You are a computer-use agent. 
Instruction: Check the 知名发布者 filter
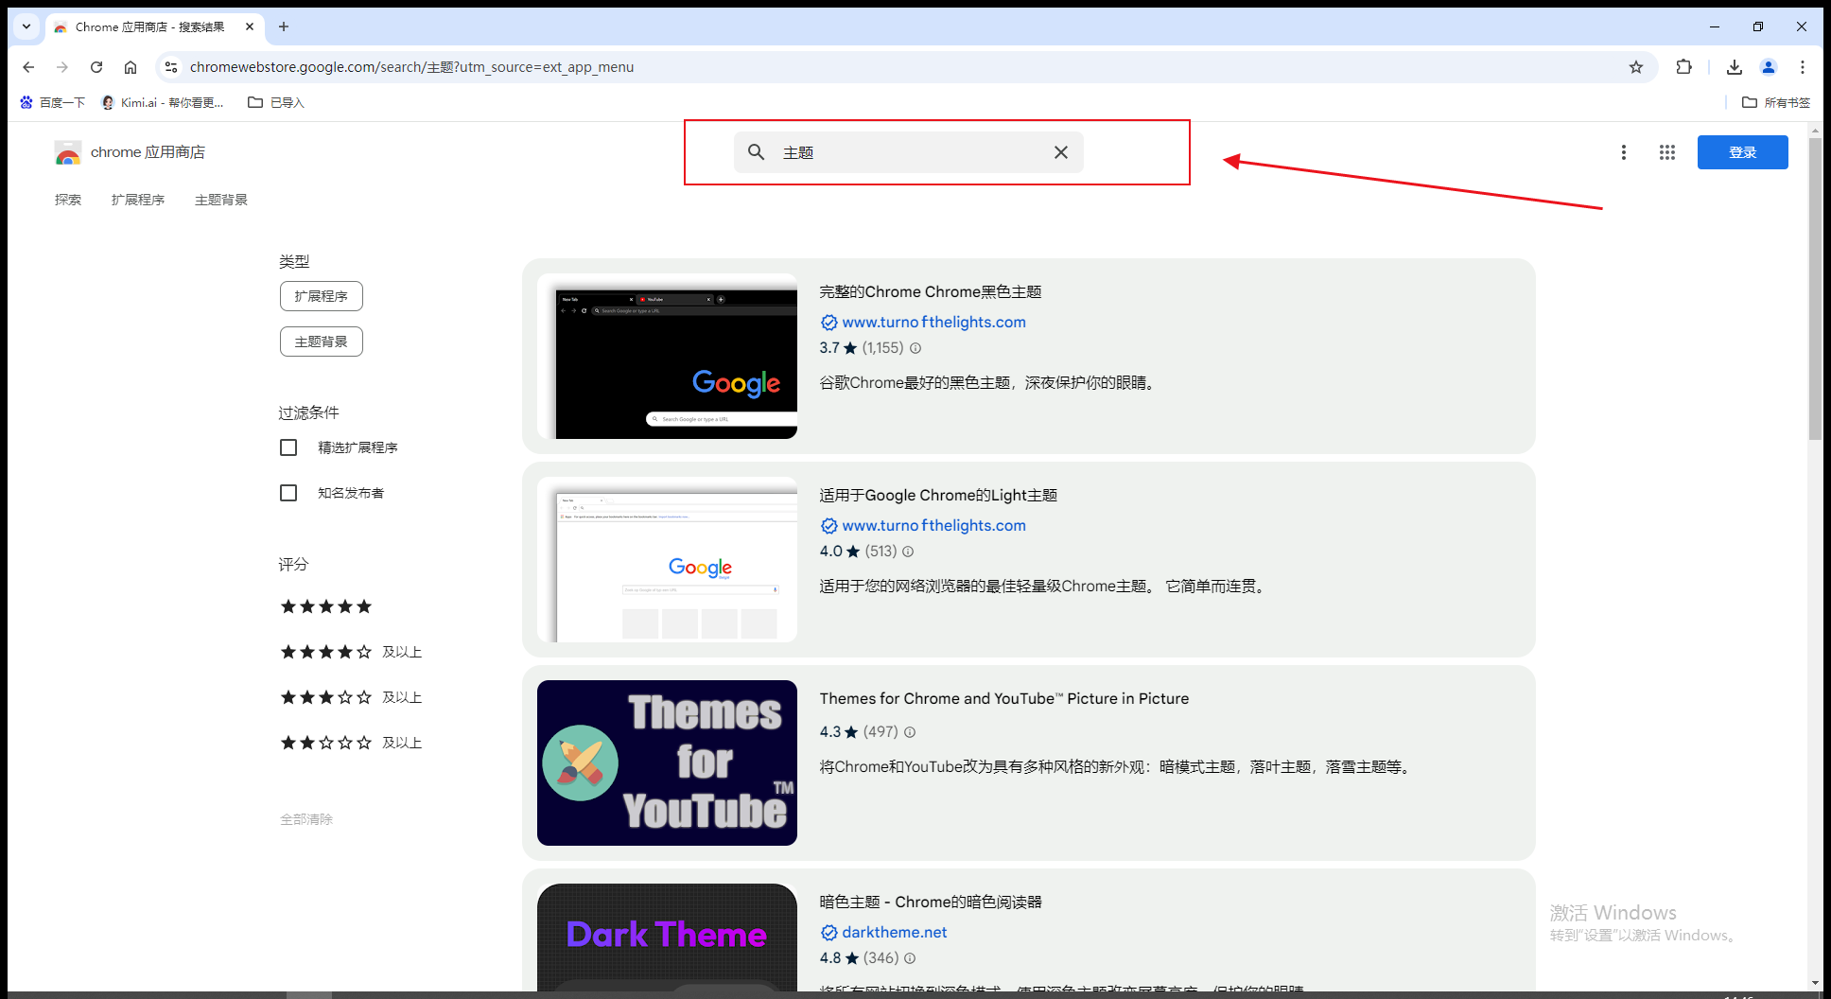tap(288, 493)
